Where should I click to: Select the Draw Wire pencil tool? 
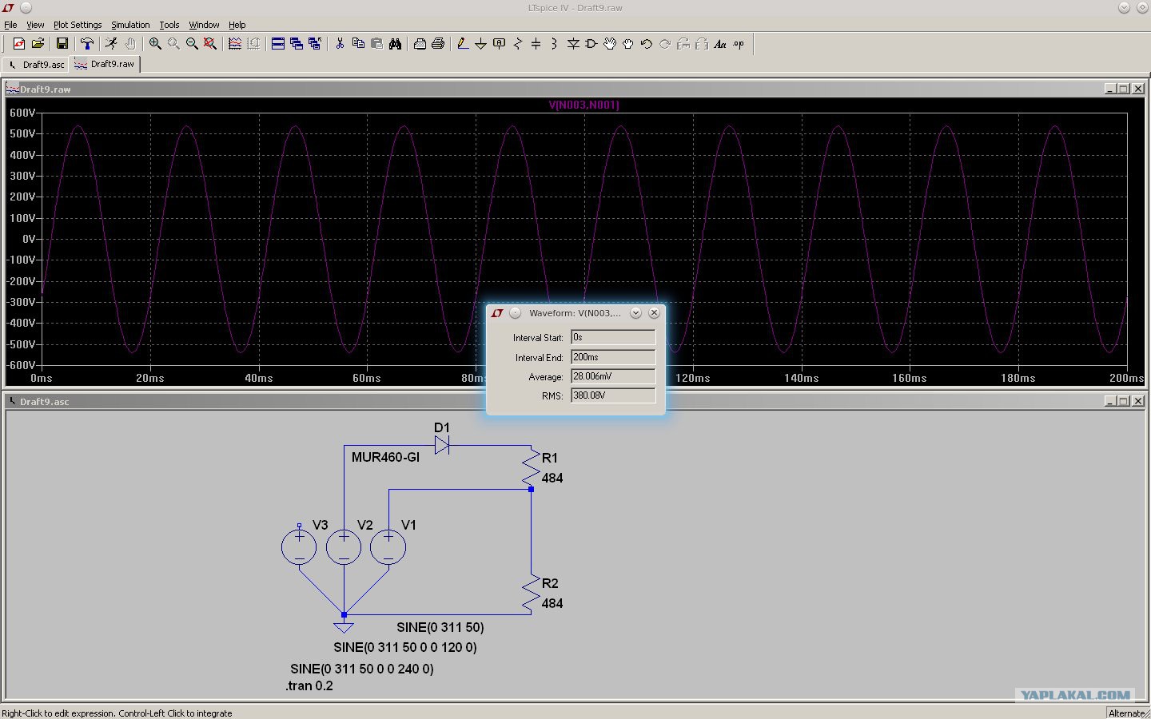462,44
